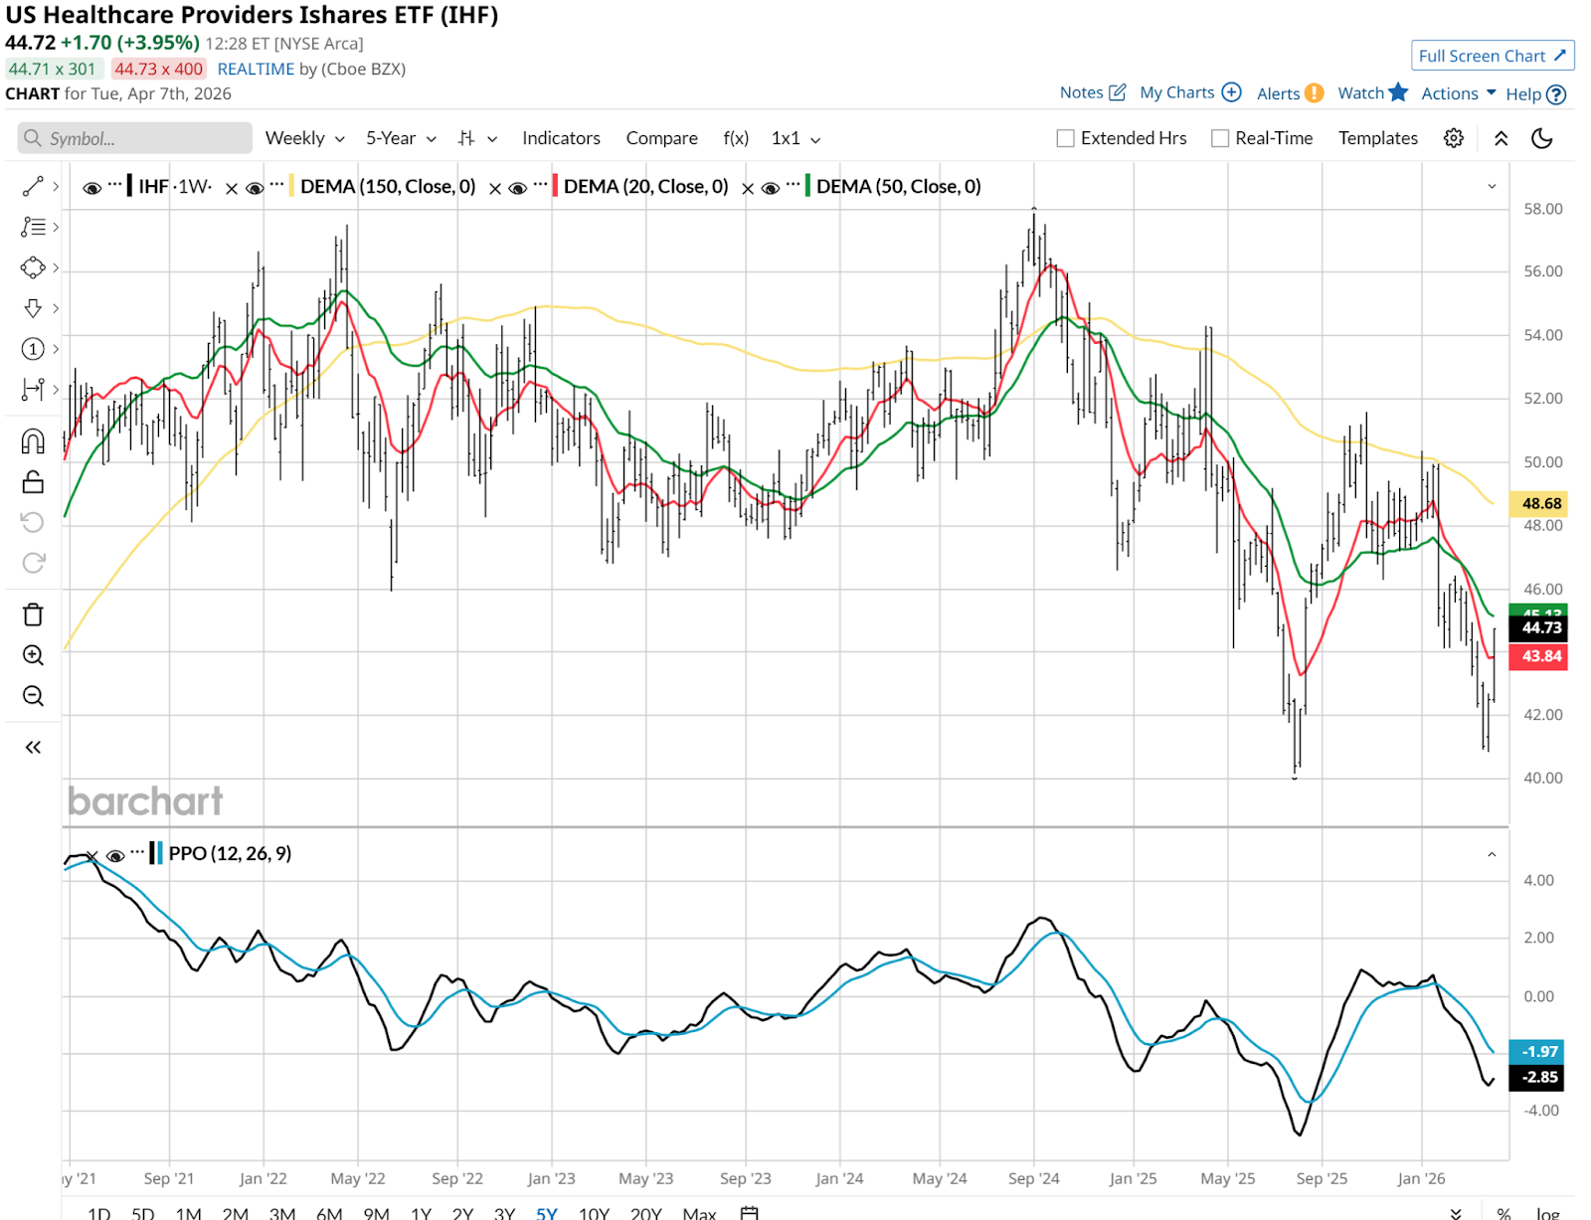Image resolution: width=1591 pixels, height=1220 pixels.
Task: Open the magnet snap tool
Action: tap(33, 441)
